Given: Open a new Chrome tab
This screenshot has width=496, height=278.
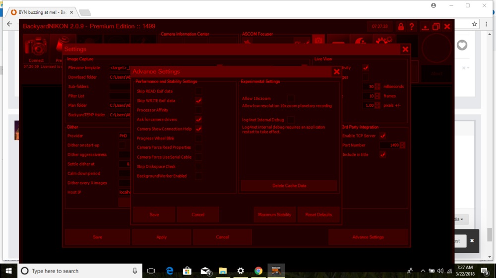Looking at the screenshot, I should click(x=85, y=13).
